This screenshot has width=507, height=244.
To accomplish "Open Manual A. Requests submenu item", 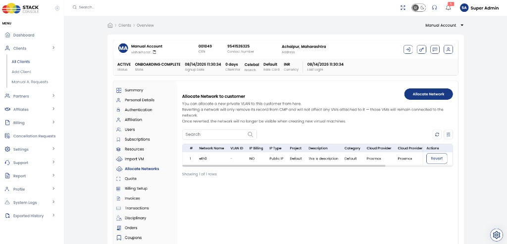I will click(30, 81).
